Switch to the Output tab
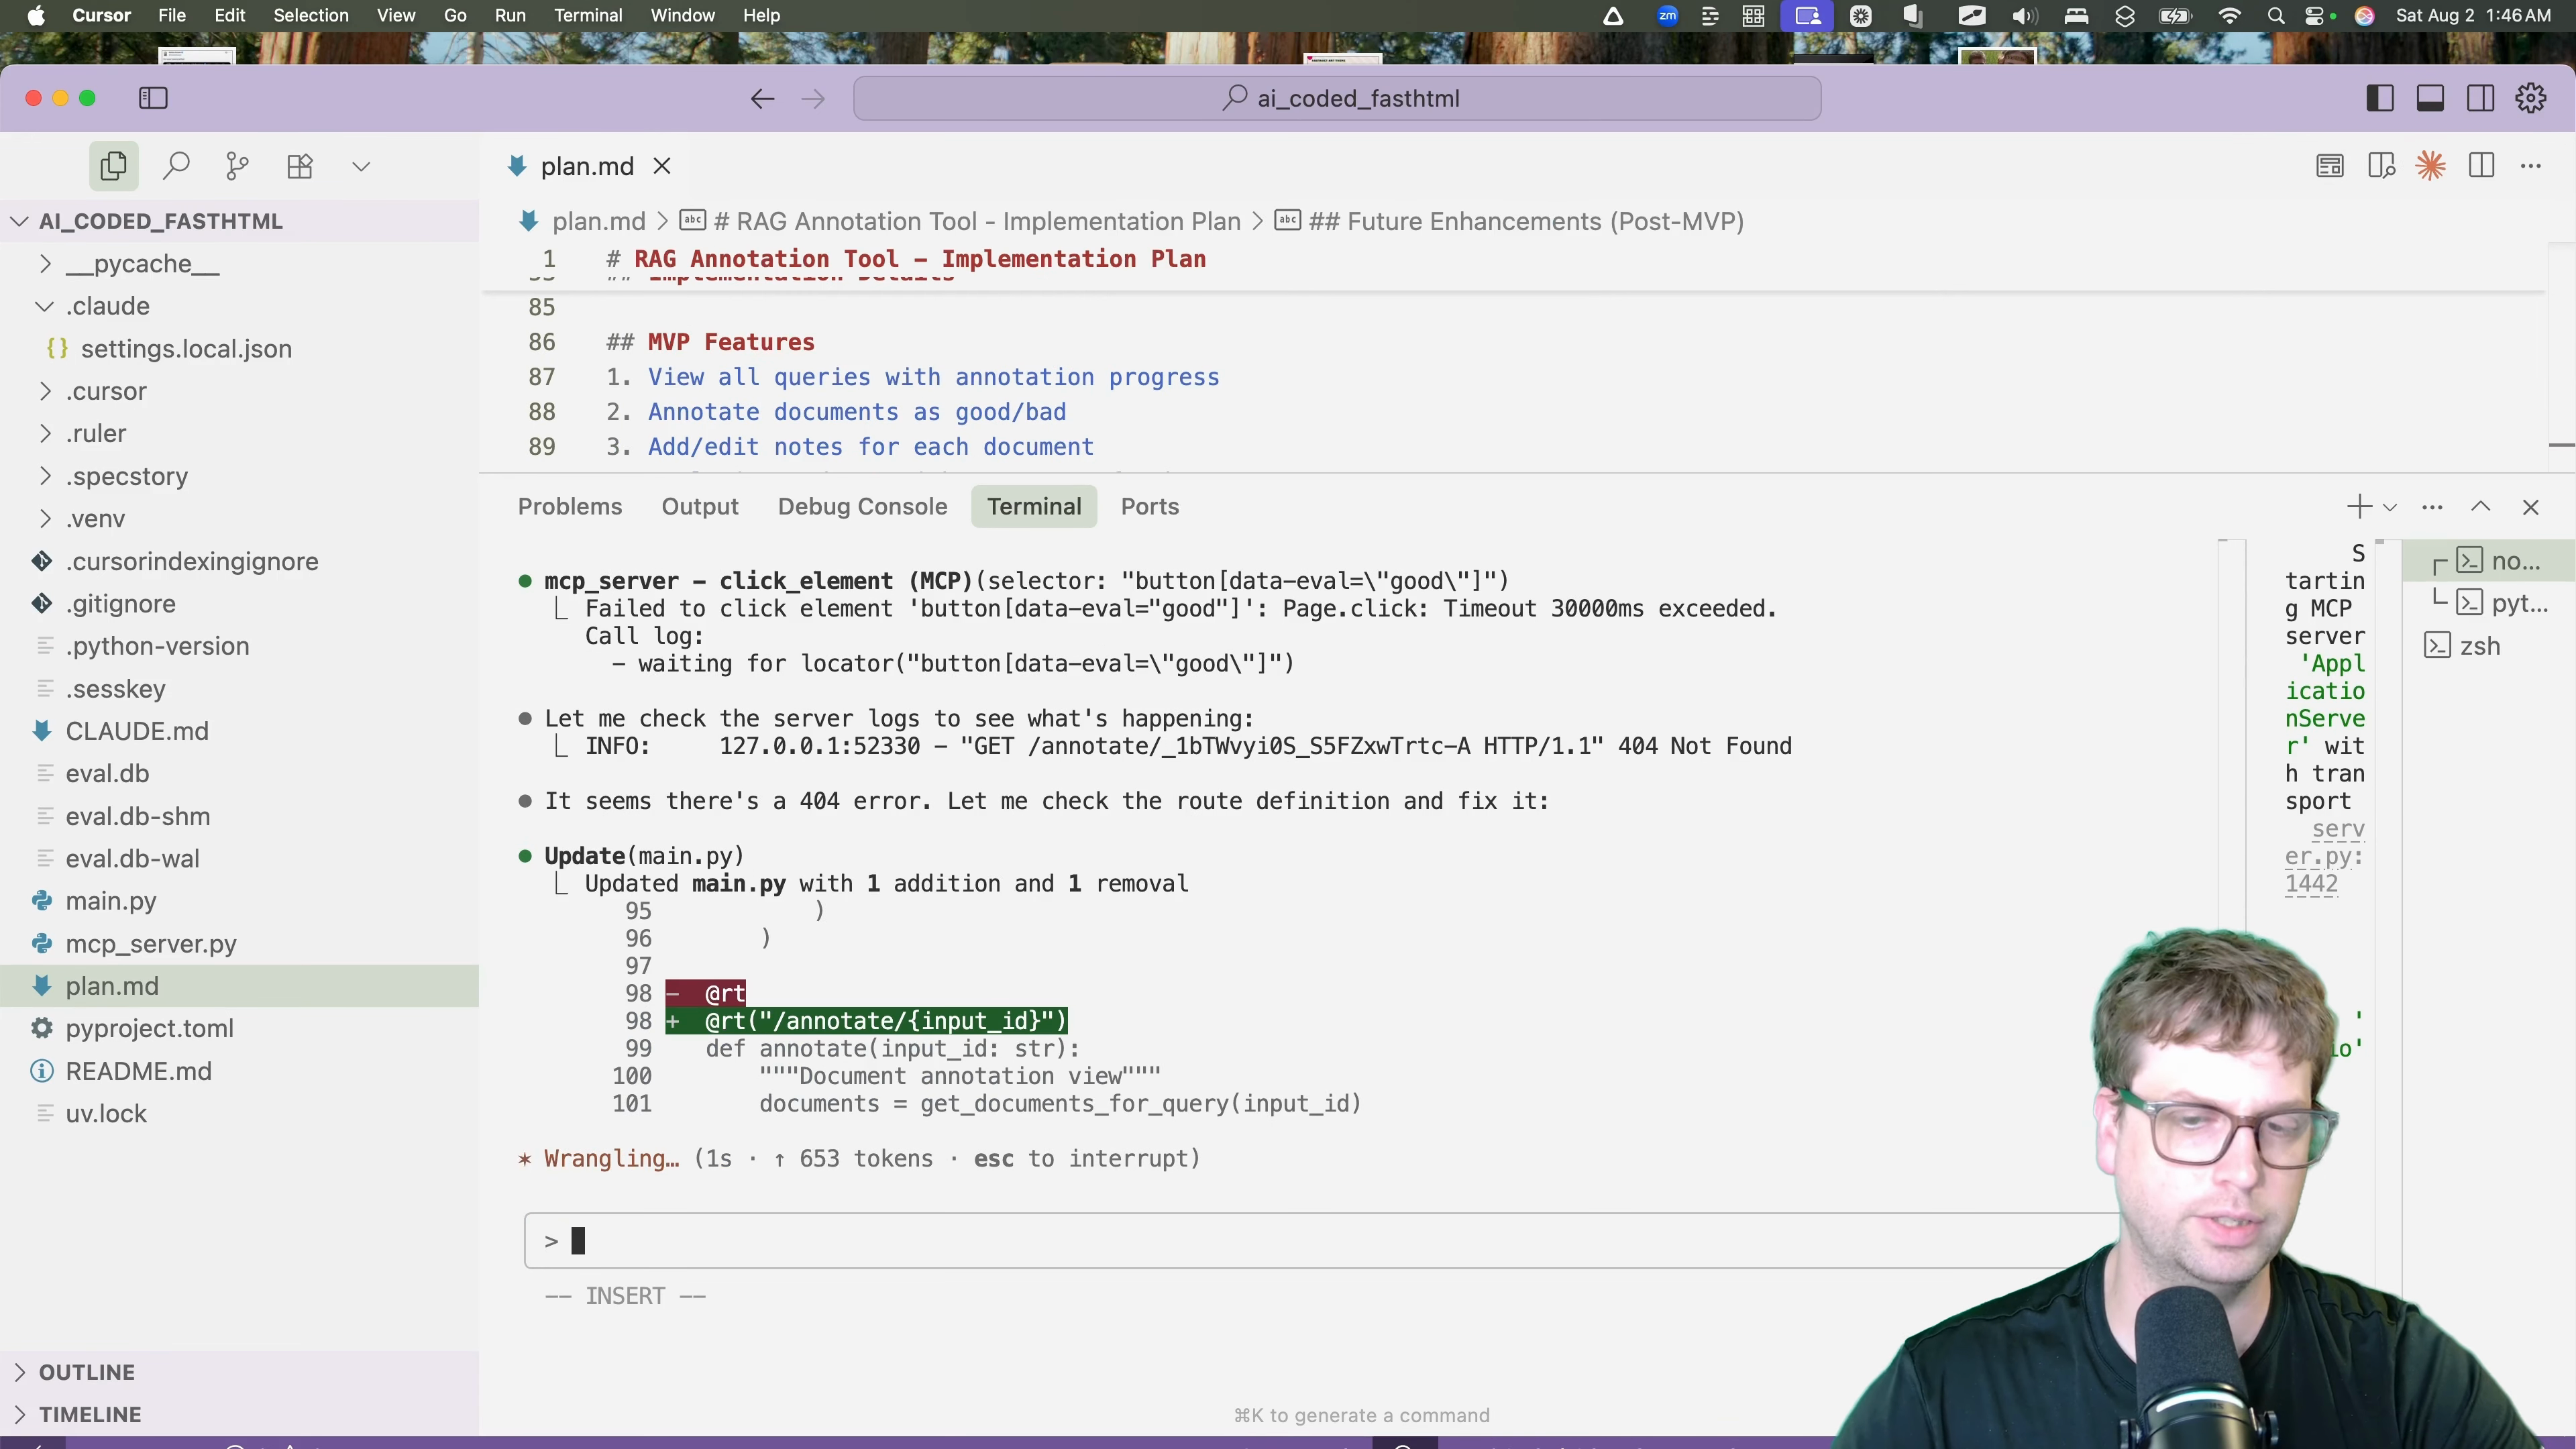2576x1449 pixels. (700, 506)
